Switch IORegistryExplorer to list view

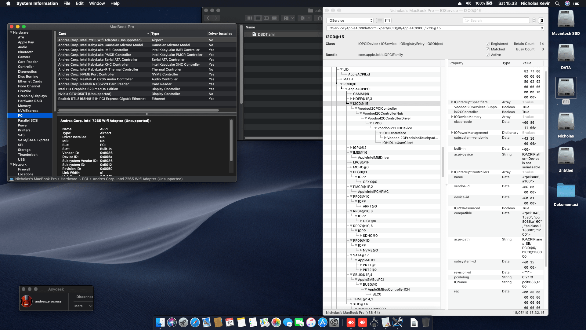click(380, 20)
